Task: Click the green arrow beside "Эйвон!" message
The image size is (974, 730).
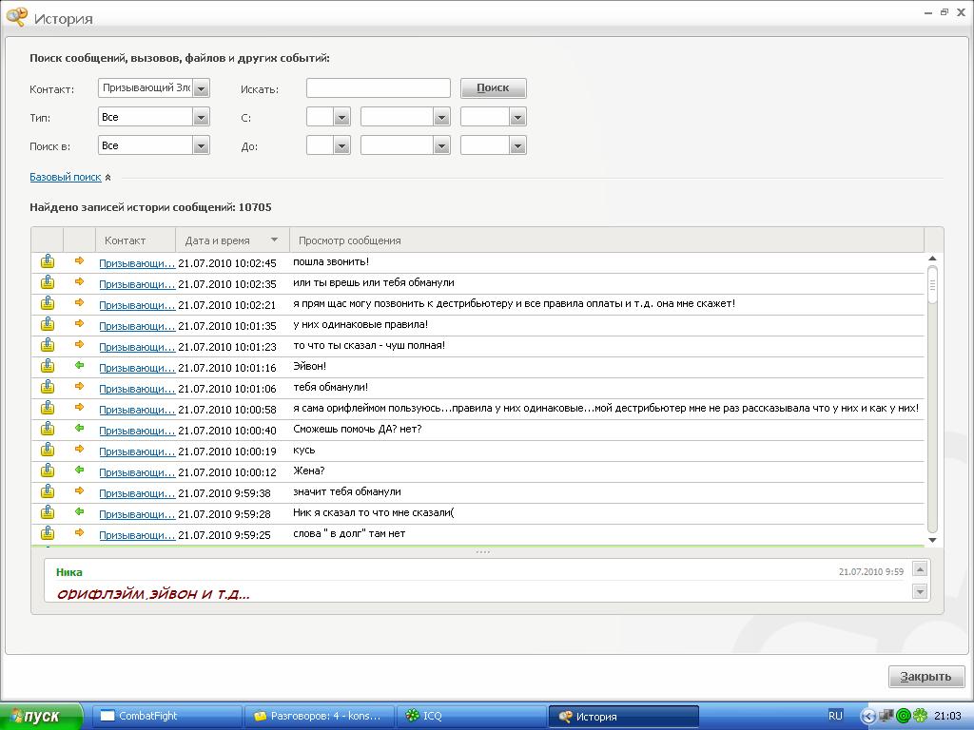Action: click(x=80, y=366)
